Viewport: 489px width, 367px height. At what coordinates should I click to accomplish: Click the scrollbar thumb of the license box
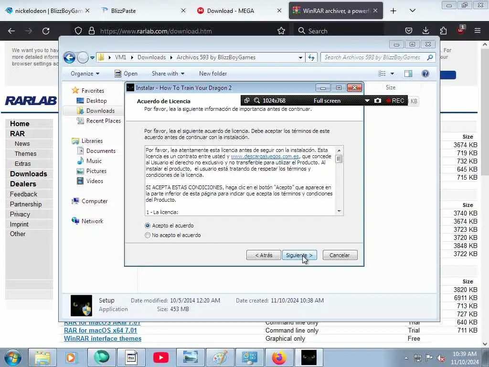339,159
